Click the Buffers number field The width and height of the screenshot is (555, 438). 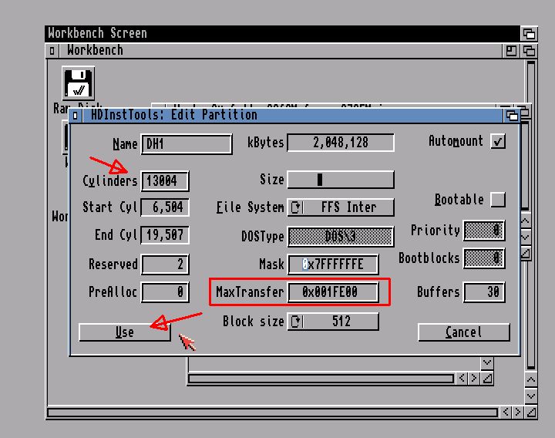coord(483,292)
